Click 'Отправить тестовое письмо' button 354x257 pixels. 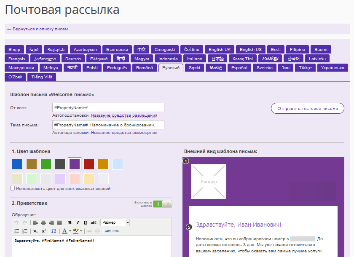point(308,109)
